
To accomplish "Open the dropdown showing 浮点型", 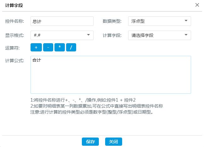I will 159,21.
